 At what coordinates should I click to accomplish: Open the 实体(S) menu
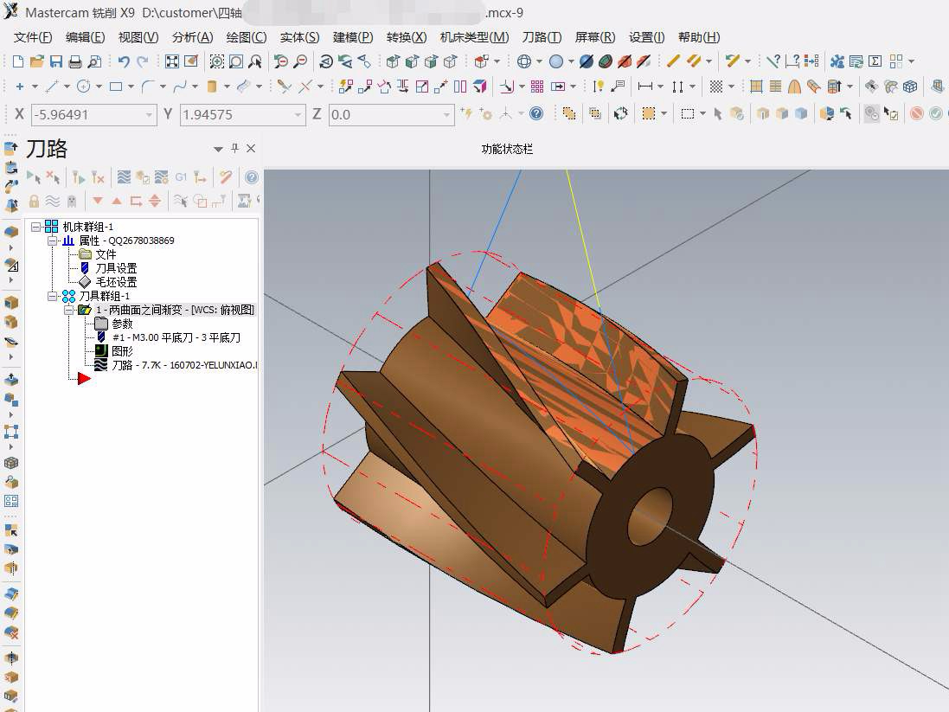click(x=299, y=37)
